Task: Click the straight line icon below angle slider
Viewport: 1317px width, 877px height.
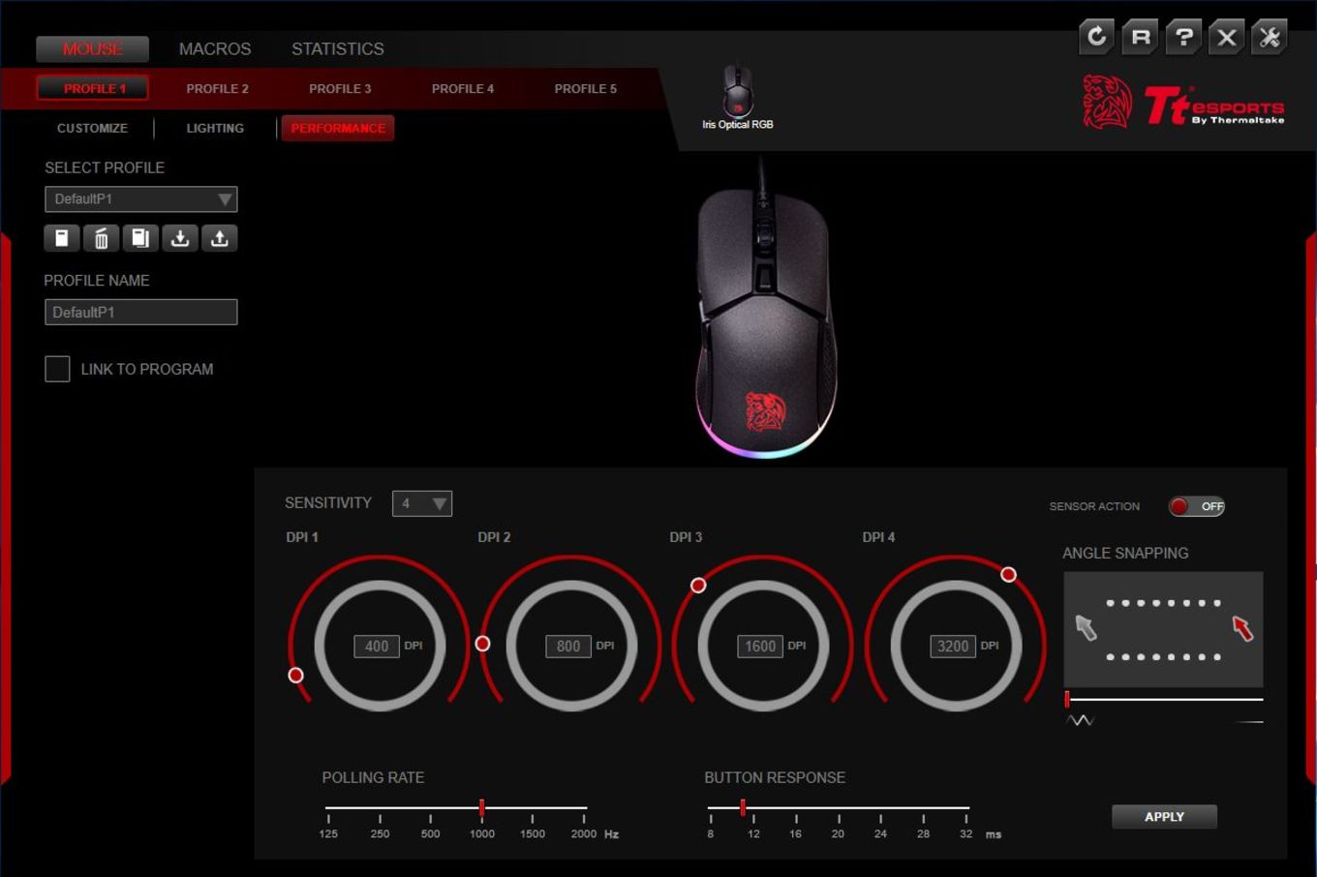Action: 1248,722
